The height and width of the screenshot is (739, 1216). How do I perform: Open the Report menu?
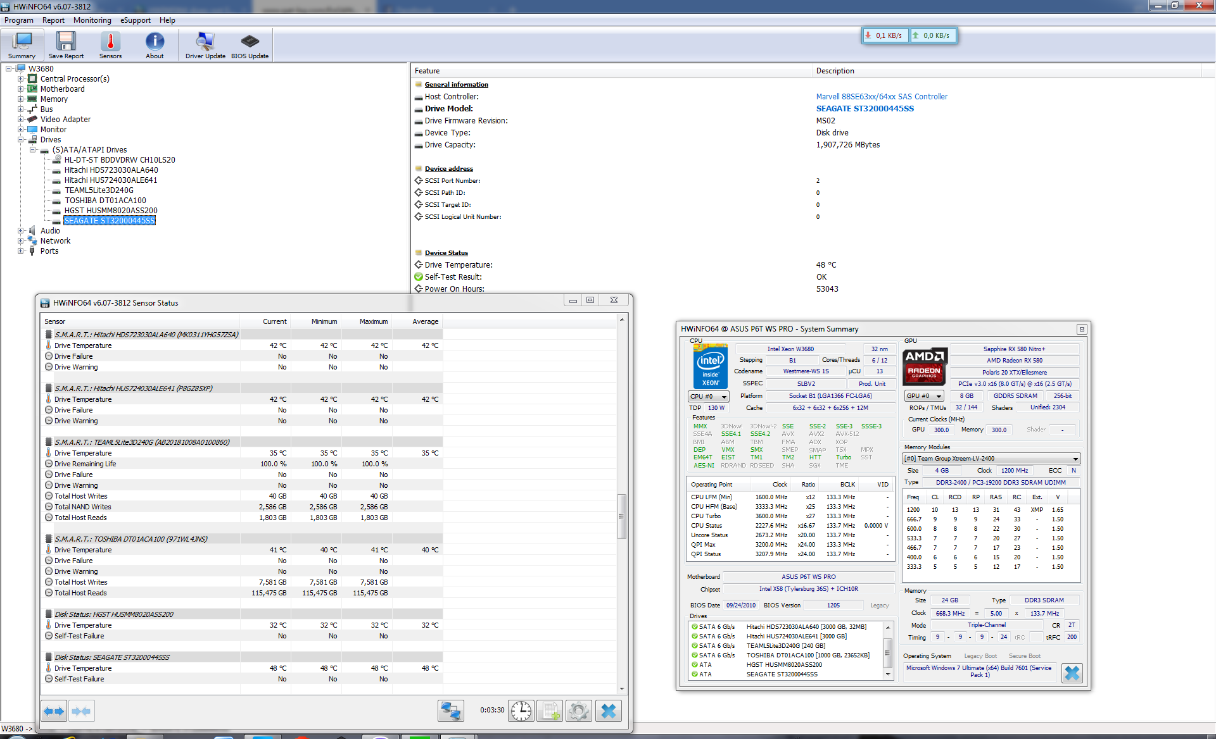(53, 20)
